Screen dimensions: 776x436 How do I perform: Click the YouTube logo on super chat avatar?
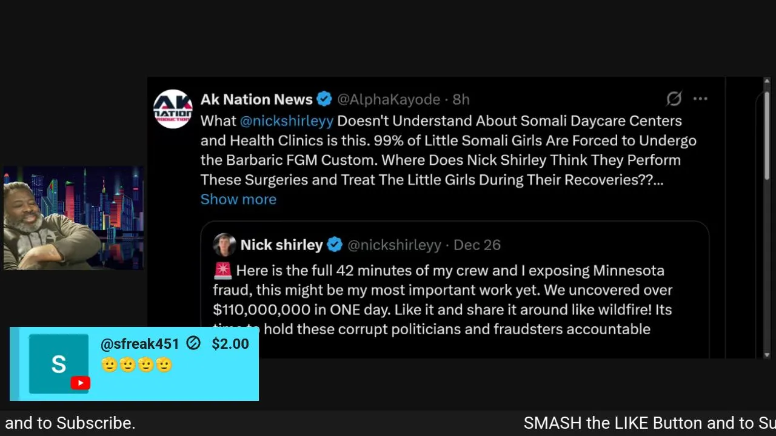(80, 383)
